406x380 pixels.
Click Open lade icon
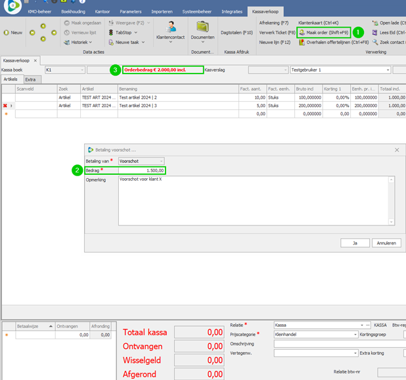[375, 23]
